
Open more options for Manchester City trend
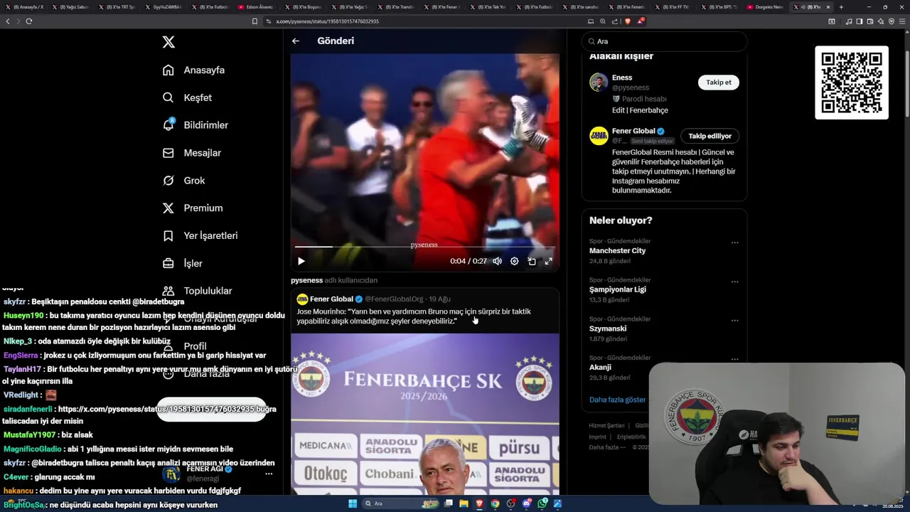[x=735, y=242]
